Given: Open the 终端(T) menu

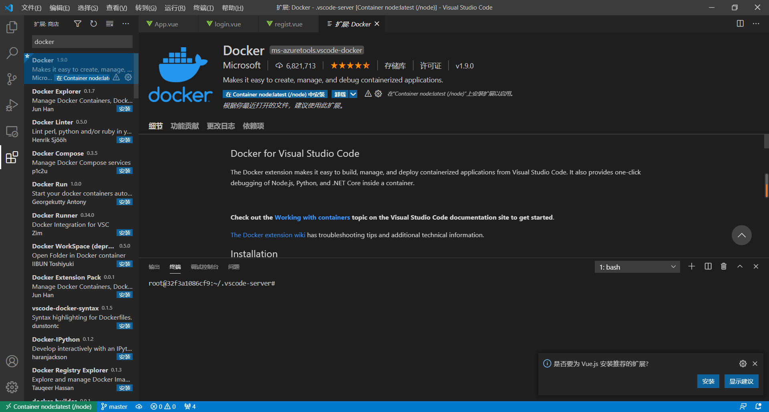Looking at the screenshot, I should [x=203, y=8].
